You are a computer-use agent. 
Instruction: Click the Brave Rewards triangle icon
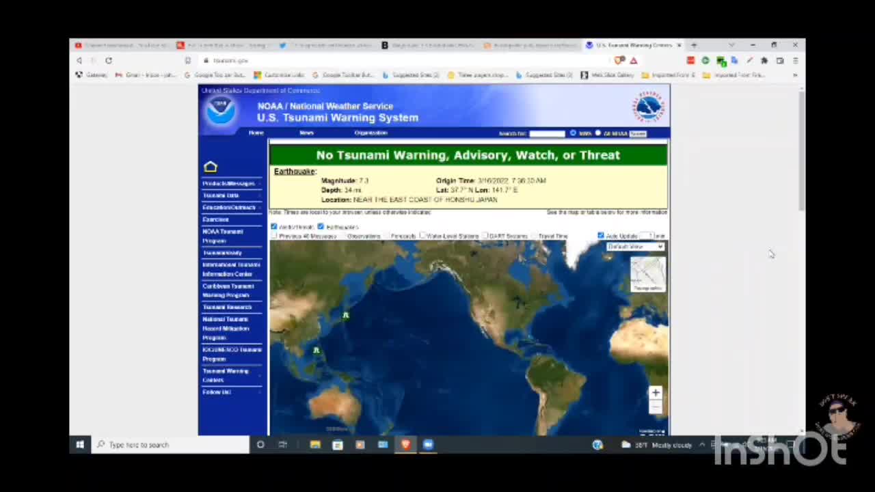[634, 60]
